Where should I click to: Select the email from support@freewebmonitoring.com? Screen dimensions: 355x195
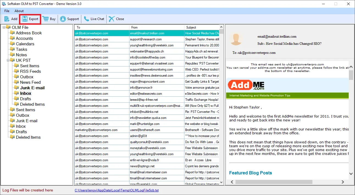click(147, 69)
